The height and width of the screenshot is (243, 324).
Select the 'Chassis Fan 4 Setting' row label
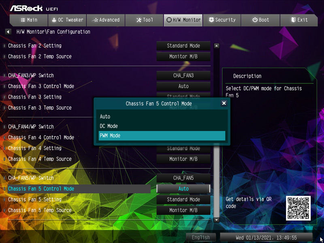tap(35, 148)
